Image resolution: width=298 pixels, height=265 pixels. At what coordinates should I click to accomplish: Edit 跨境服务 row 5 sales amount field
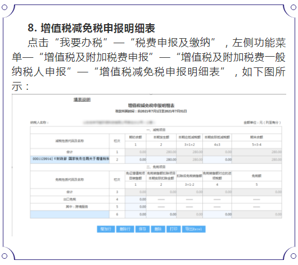click(x=136, y=207)
